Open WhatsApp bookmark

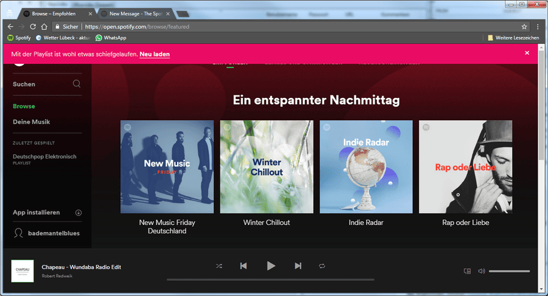[111, 38]
